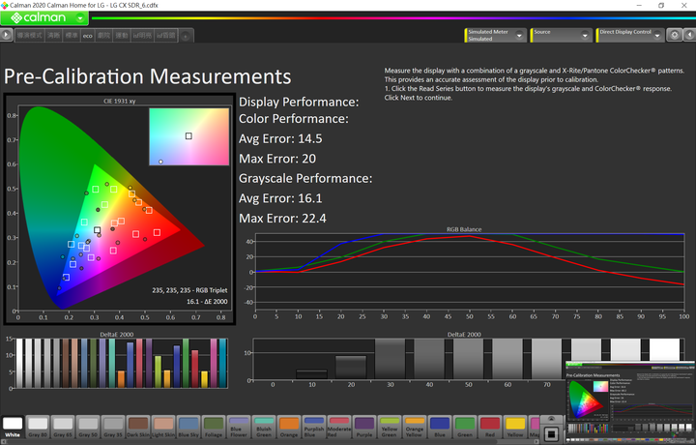Screen dimensions: 696x445
Task: Choose the Gray 50 swatch
Action: click(x=88, y=428)
